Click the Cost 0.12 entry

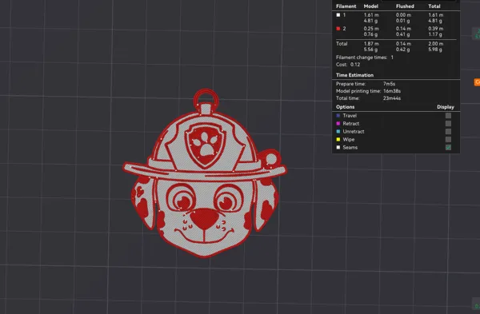348,65
